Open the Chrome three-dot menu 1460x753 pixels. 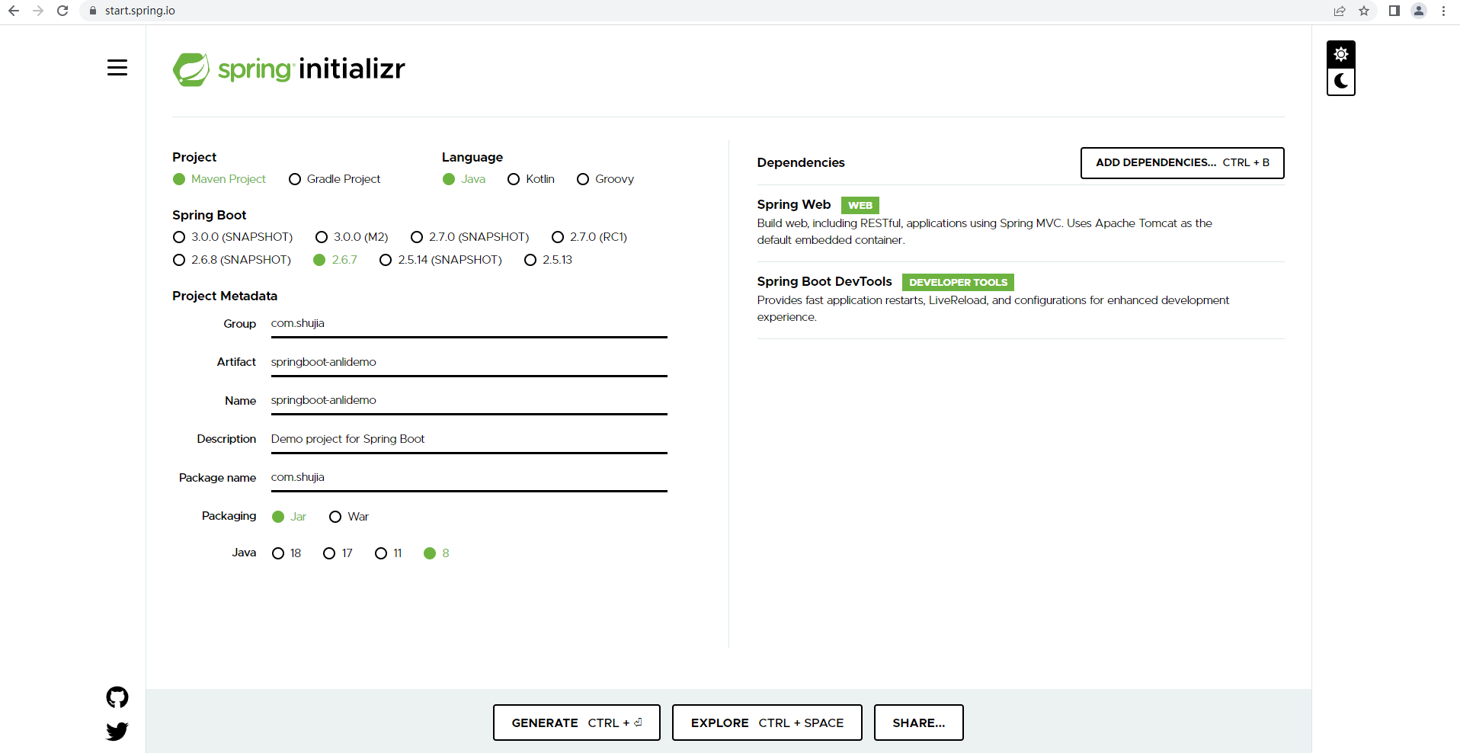(x=1443, y=11)
